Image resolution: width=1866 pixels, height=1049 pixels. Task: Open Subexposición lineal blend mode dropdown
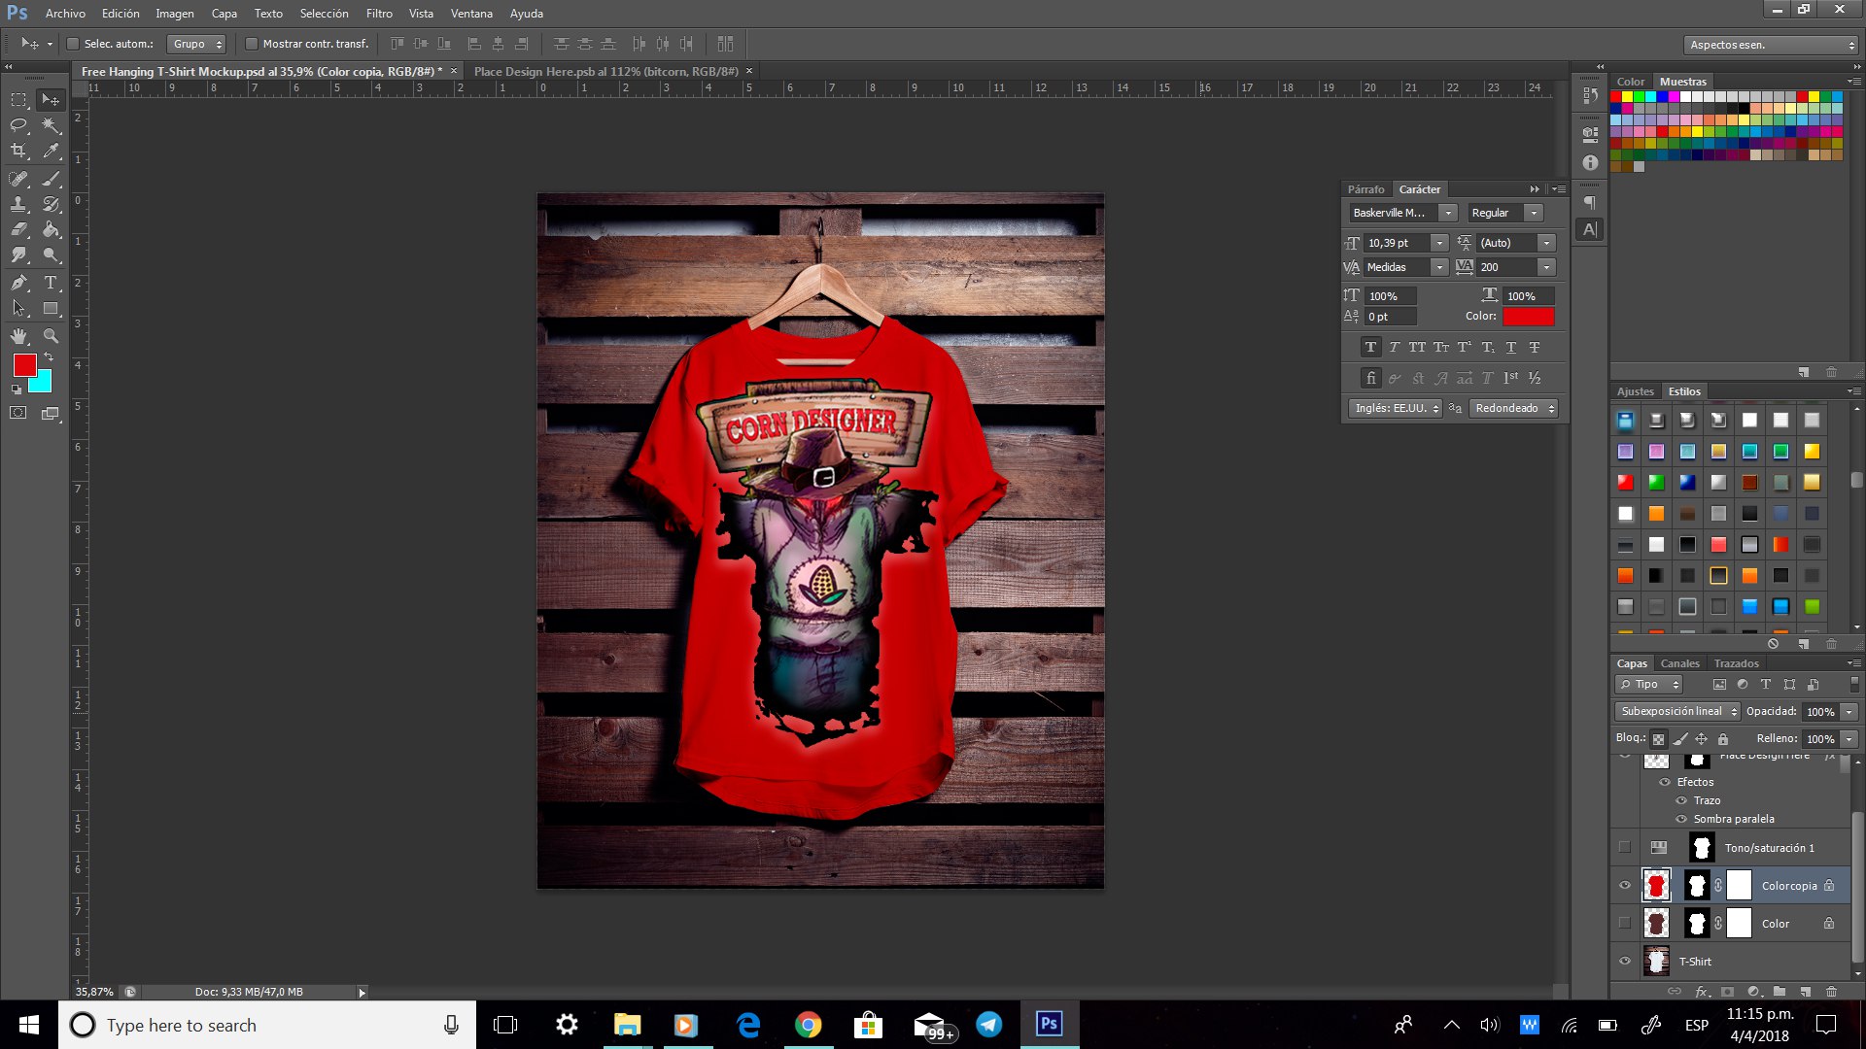(x=1678, y=711)
